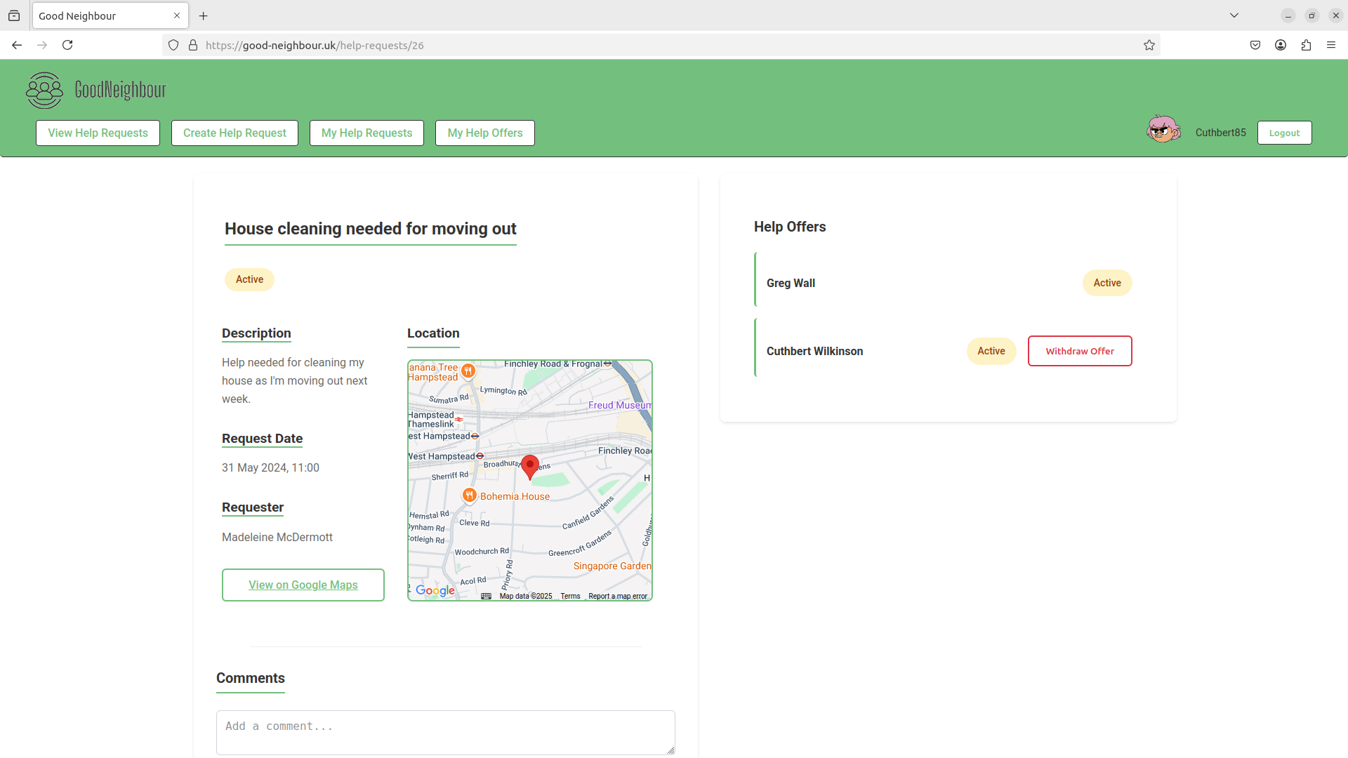Viewport: 1348px width, 758px height.
Task: Click the My Help Requests navigation icon
Action: (366, 133)
